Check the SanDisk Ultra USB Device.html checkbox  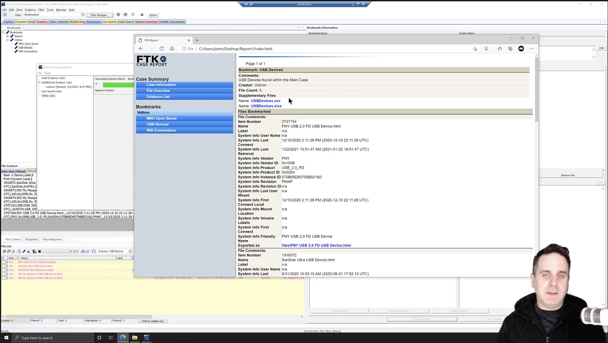(3, 266)
